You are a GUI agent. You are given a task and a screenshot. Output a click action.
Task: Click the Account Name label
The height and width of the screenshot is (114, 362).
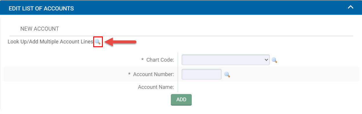[156, 87]
